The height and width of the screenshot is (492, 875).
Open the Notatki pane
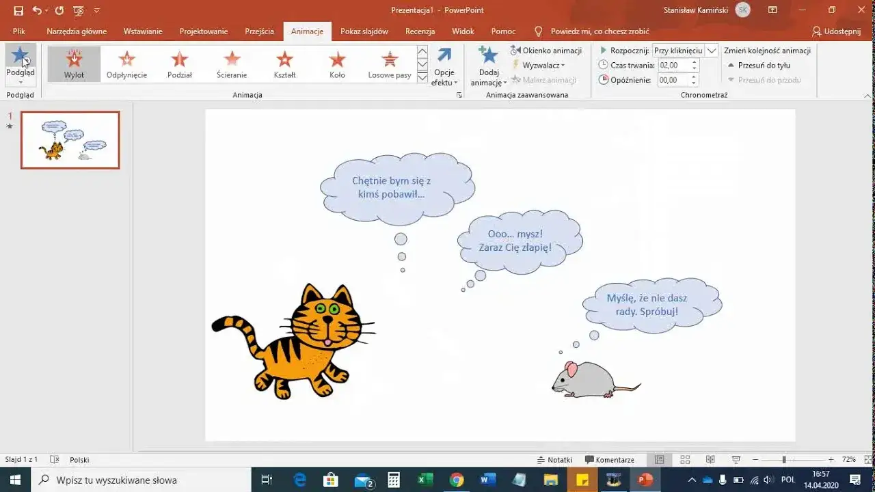[x=554, y=459]
